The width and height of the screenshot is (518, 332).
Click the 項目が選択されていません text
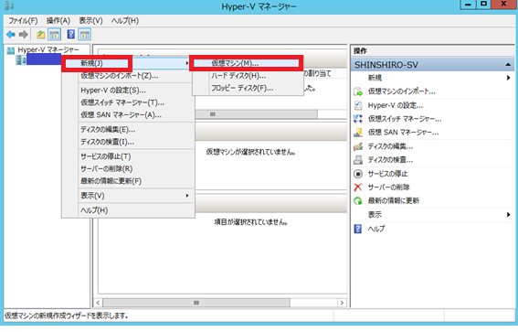point(250,222)
